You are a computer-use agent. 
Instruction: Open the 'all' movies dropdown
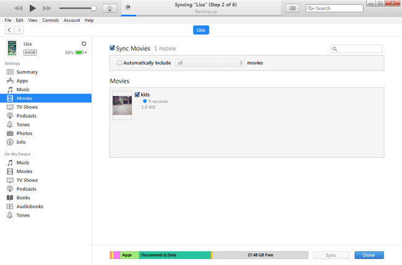[209, 63]
